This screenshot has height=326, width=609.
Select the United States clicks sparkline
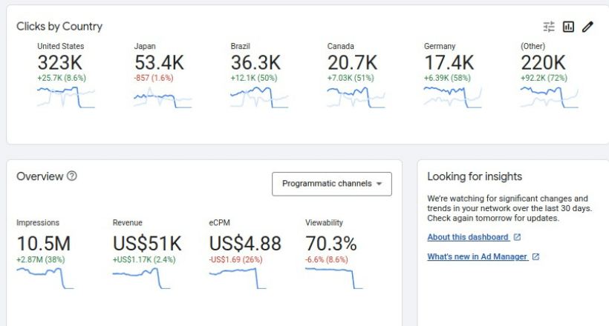pos(66,97)
